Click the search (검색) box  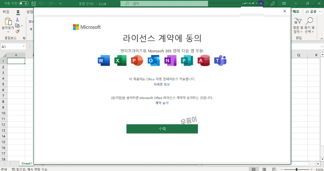coord(164,4)
